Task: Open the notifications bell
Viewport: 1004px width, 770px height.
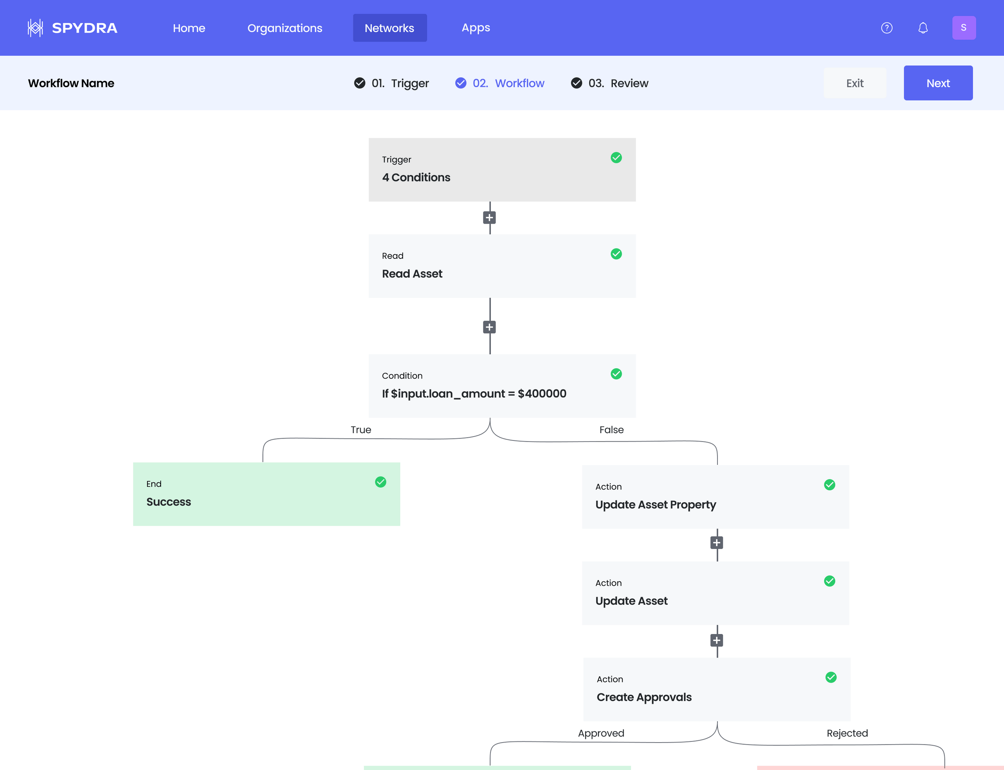Action: (x=923, y=27)
